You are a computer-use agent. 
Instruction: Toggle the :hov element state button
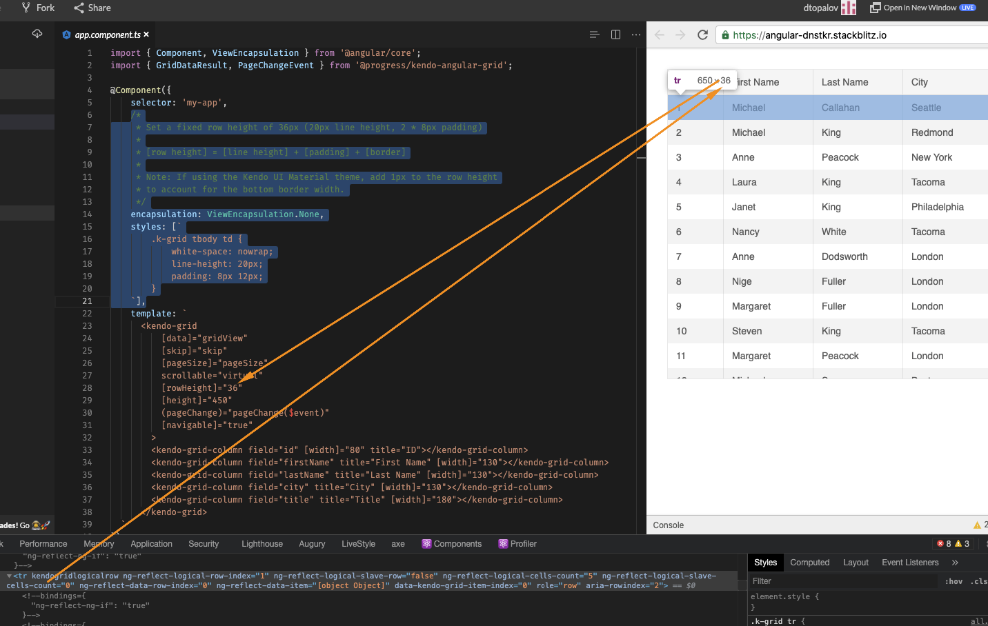tap(954, 582)
